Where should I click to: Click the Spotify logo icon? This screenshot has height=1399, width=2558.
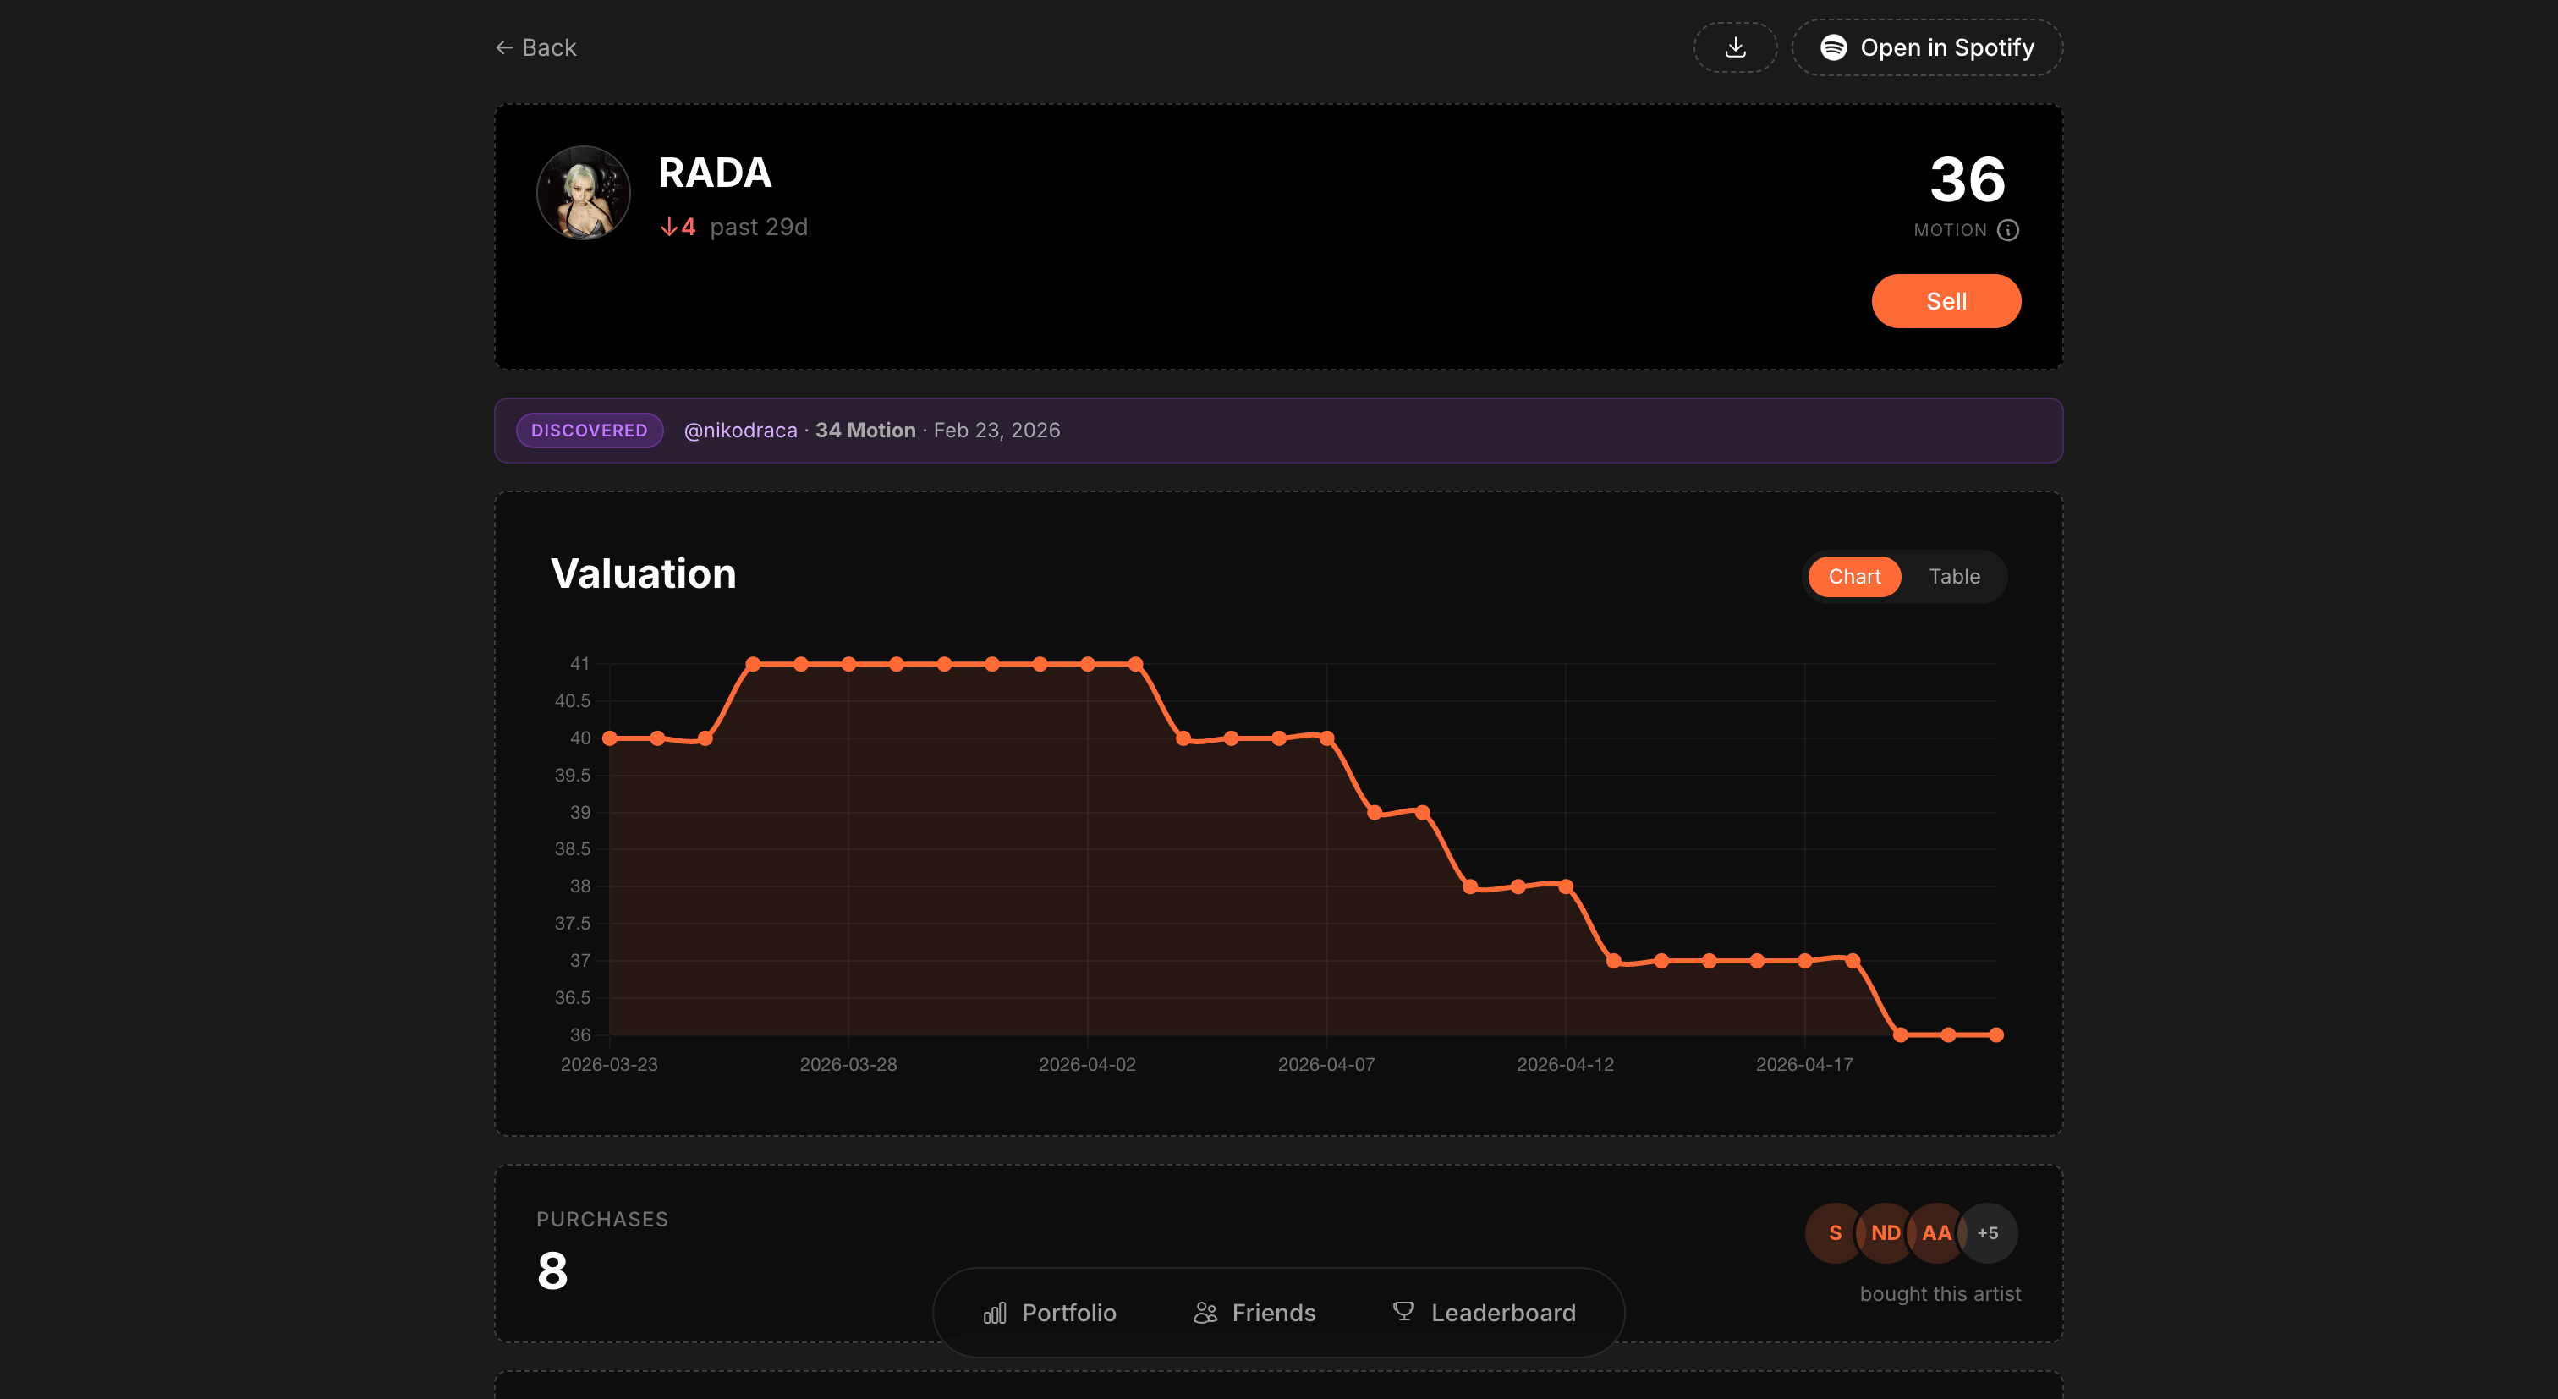click(1833, 47)
